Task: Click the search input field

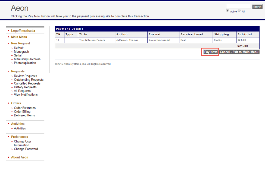Action: tap(238, 6)
